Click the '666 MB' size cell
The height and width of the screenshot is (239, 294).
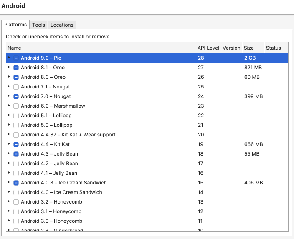(x=253, y=144)
